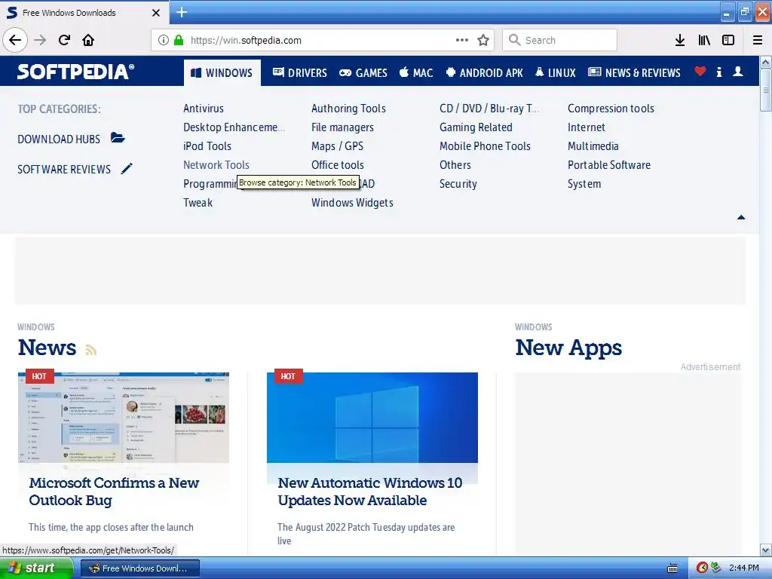
Task: Open Compression tools category
Action: [x=611, y=109]
